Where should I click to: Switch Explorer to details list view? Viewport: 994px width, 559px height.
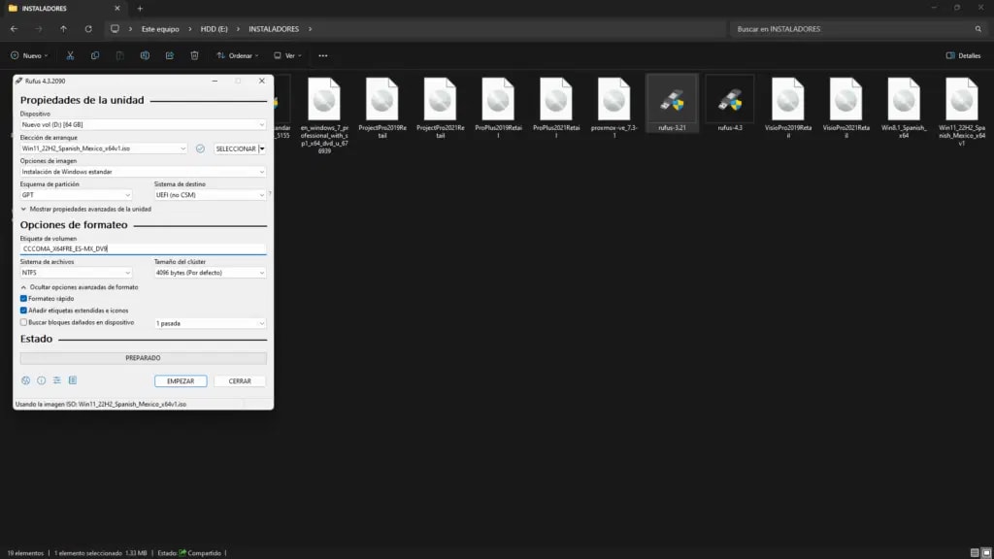click(975, 553)
